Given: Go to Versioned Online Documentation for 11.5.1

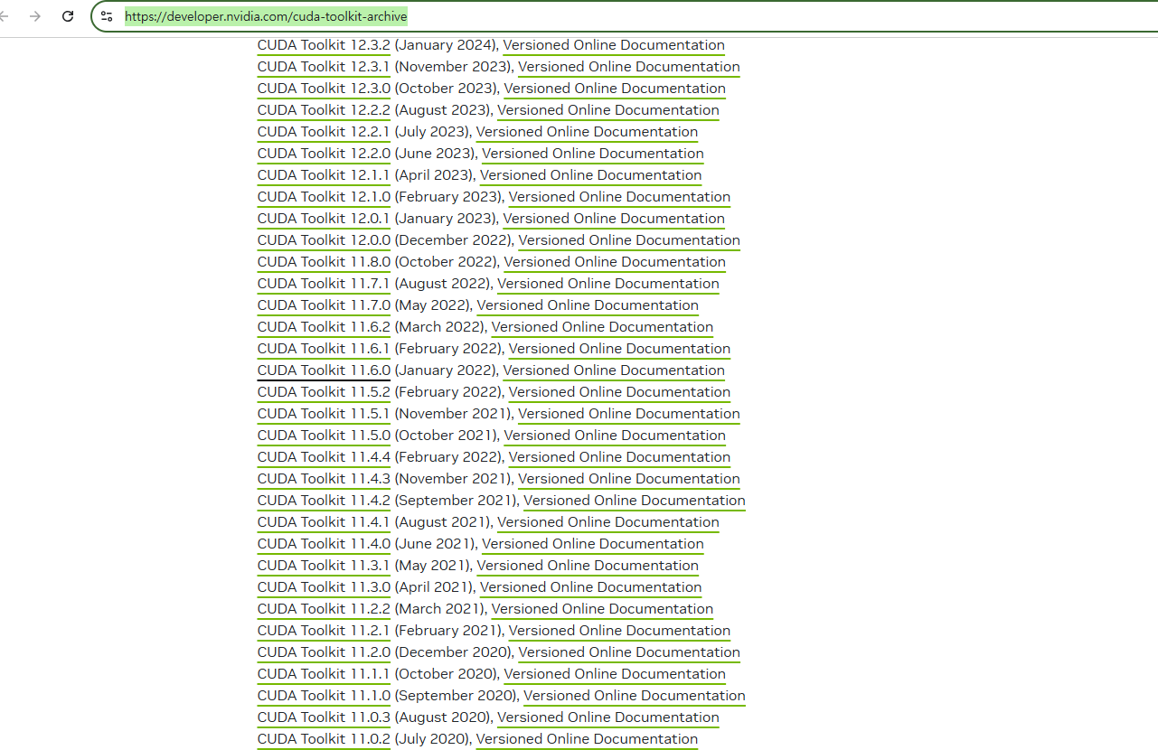Looking at the screenshot, I should [629, 414].
